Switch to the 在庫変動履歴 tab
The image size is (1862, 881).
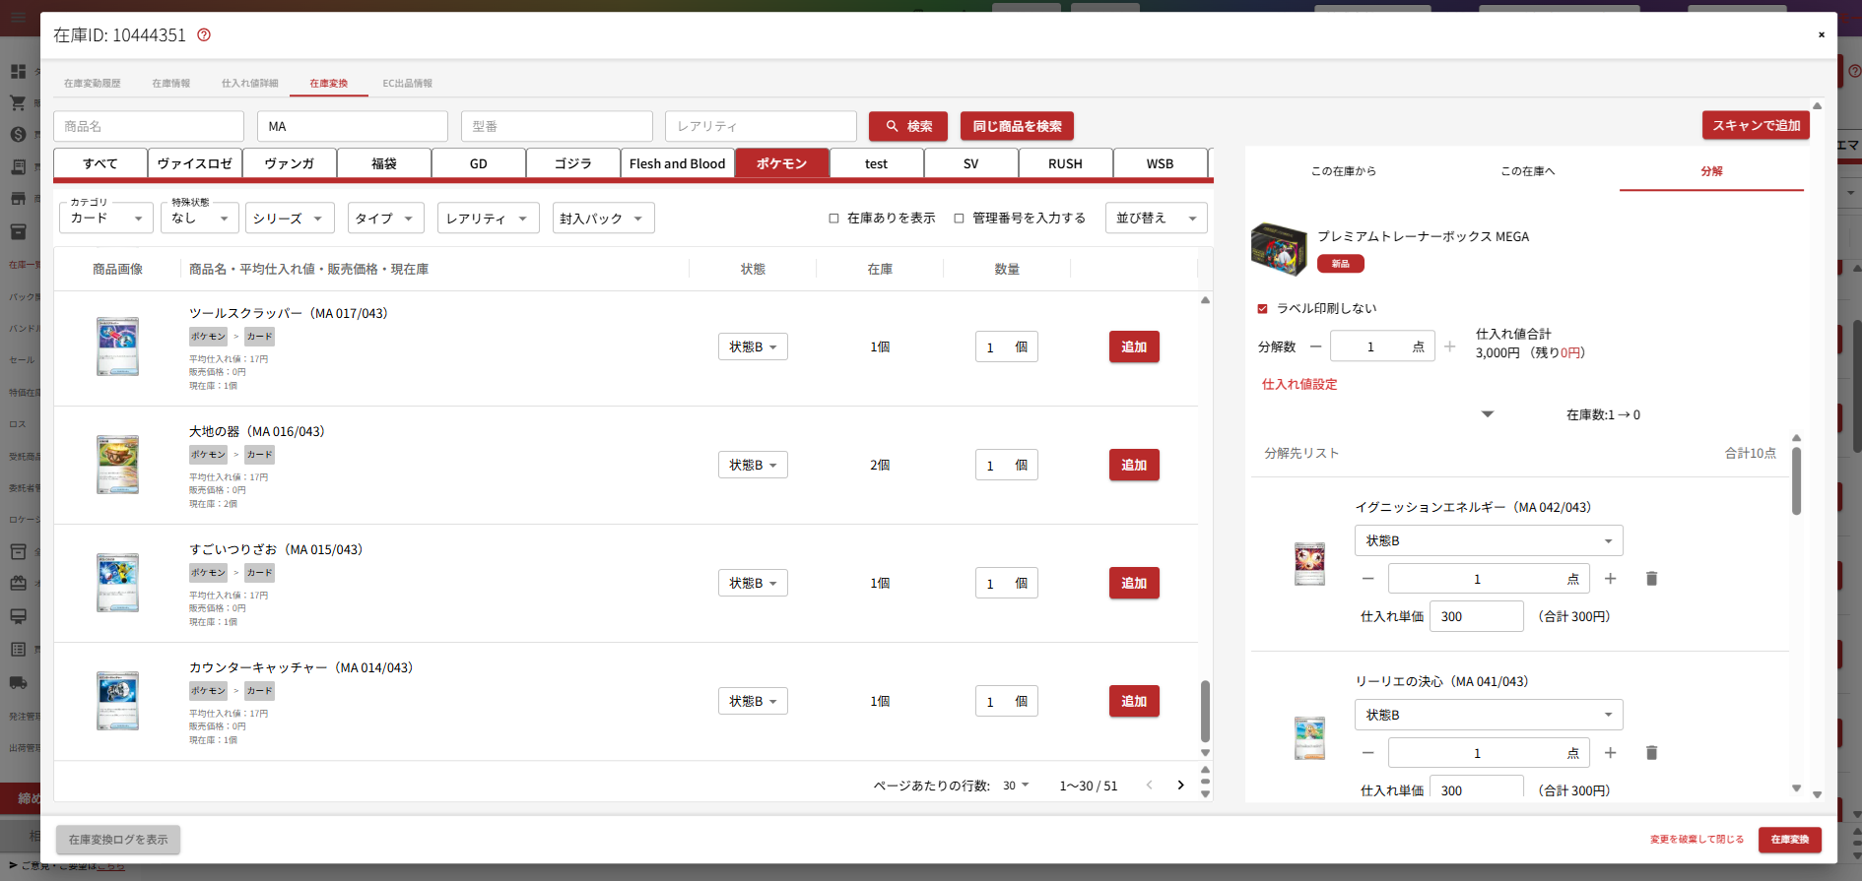(93, 84)
